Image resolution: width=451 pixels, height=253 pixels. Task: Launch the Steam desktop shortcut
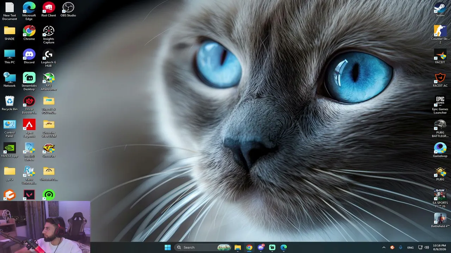(x=440, y=9)
